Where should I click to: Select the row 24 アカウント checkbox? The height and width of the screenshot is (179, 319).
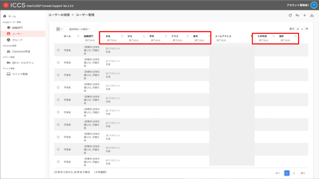pos(58,100)
